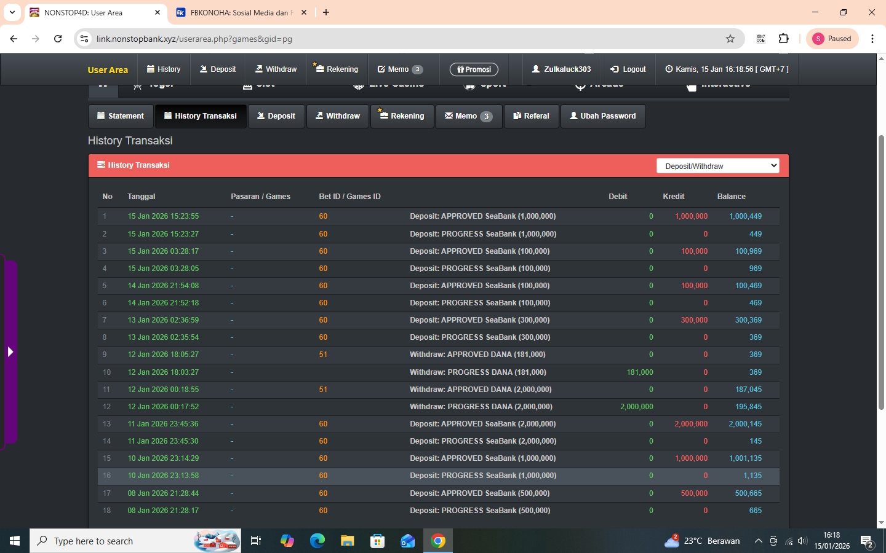Open File Explorer from the taskbar
886x553 pixels.
(x=347, y=541)
